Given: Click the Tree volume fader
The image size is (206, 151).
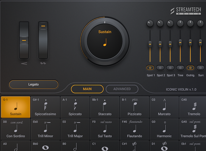Looking at the screenshot, I should click(180, 42).
